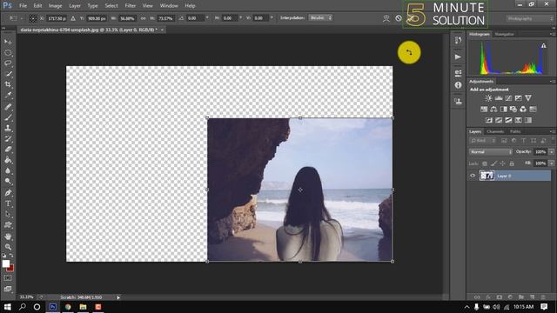Open the File menu

click(x=23, y=6)
